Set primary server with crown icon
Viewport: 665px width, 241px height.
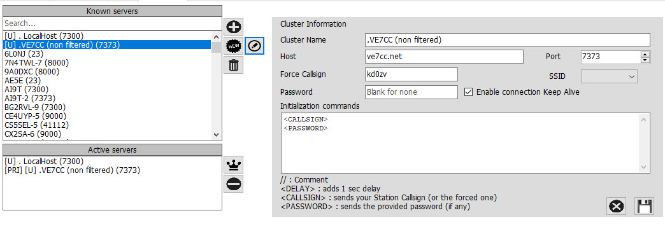point(233,164)
